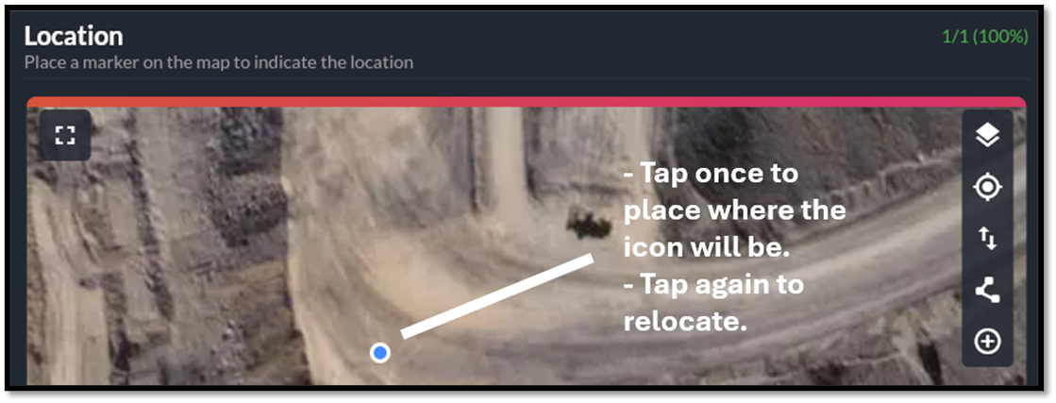Click the 'Place a marker on the map' subtitle
The height and width of the screenshot is (403, 1056).
[218, 62]
